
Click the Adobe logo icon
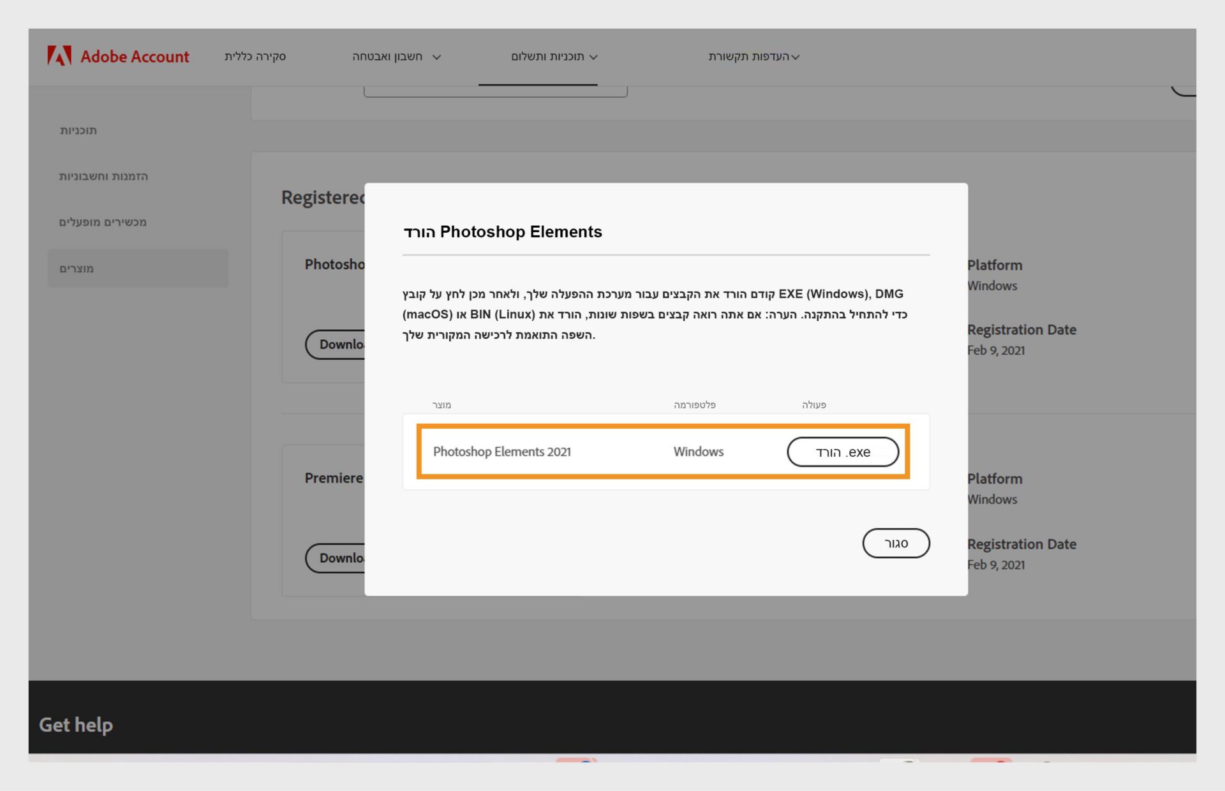click(59, 56)
